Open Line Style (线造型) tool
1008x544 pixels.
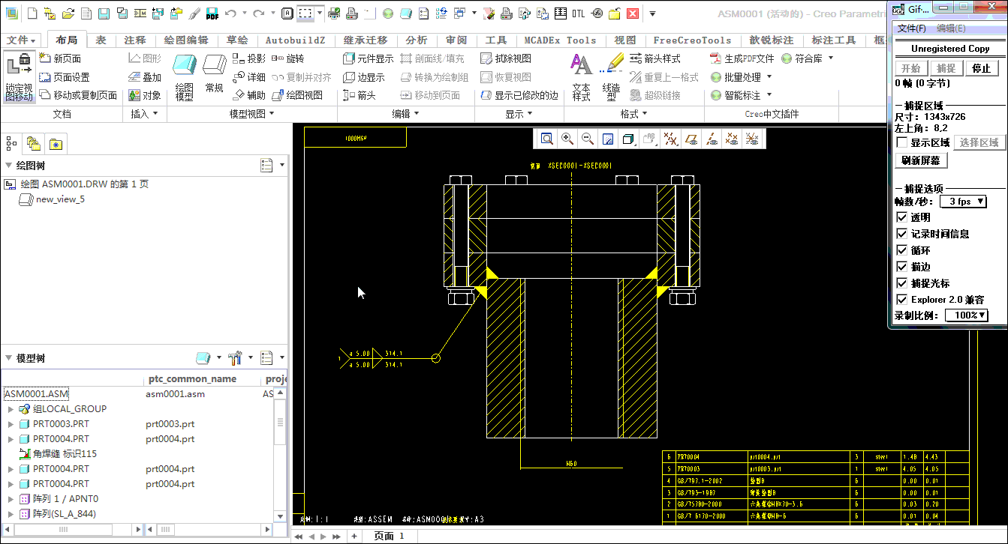pyautogui.click(x=612, y=77)
